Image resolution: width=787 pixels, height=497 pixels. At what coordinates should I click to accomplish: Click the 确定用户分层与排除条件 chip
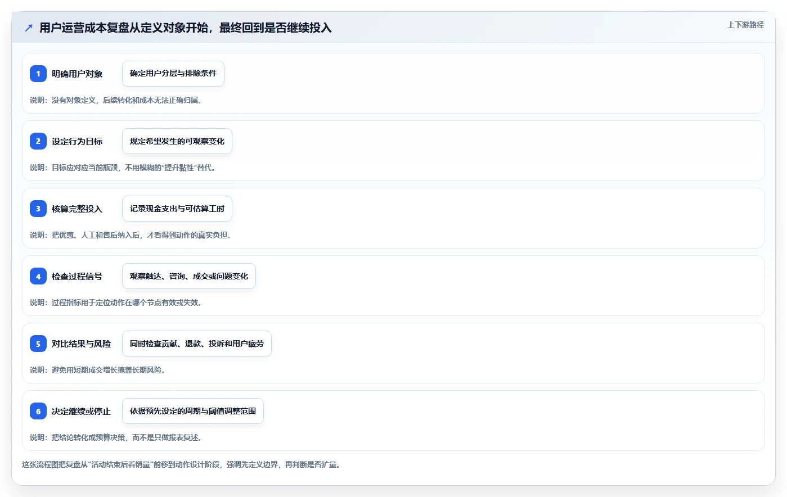(x=173, y=74)
